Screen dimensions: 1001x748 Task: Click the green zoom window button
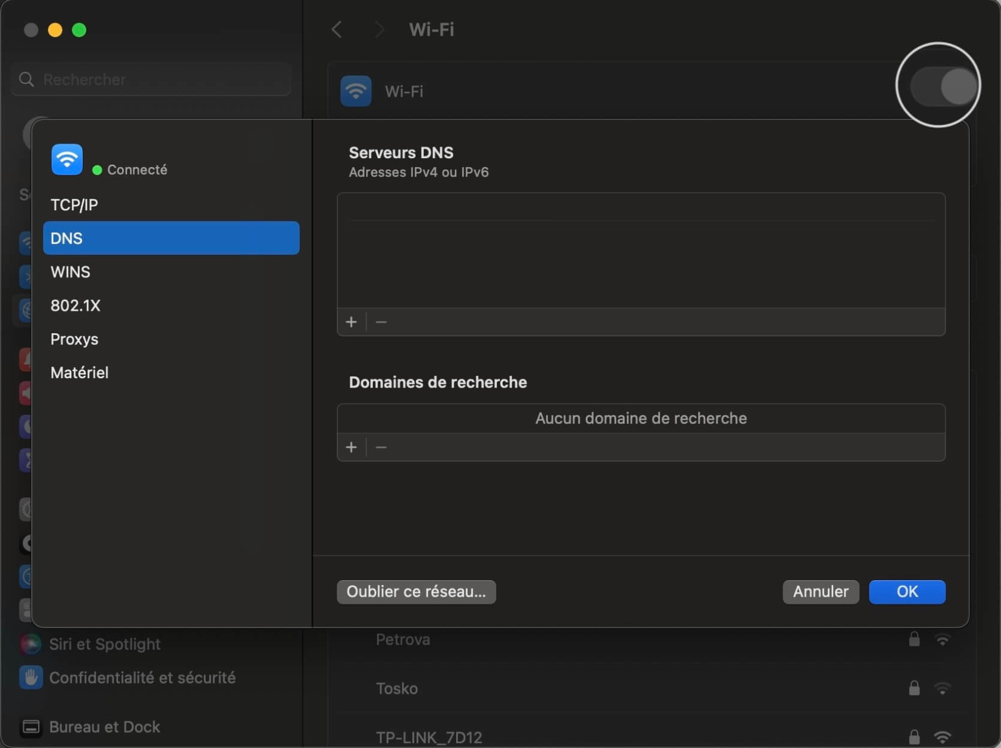(x=79, y=30)
